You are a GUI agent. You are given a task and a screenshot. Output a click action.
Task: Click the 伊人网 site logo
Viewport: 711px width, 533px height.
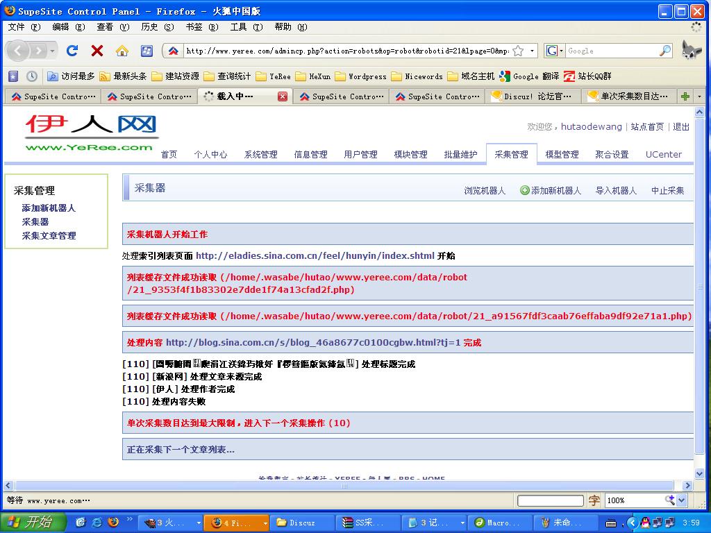pyautogui.click(x=92, y=133)
